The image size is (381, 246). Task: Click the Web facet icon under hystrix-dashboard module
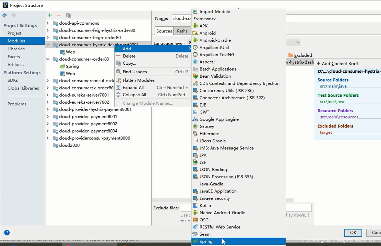coord(62,52)
